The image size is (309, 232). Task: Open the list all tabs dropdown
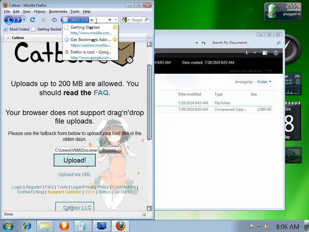[x=149, y=37]
